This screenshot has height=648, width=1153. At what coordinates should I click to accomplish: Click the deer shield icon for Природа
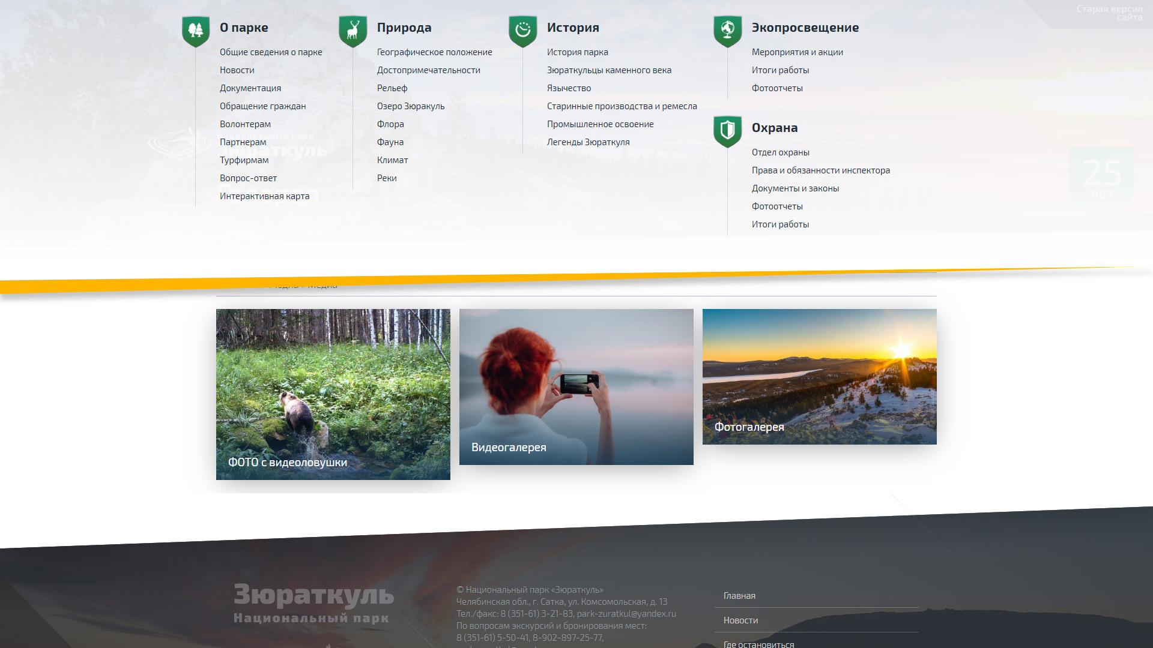pos(353,30)
